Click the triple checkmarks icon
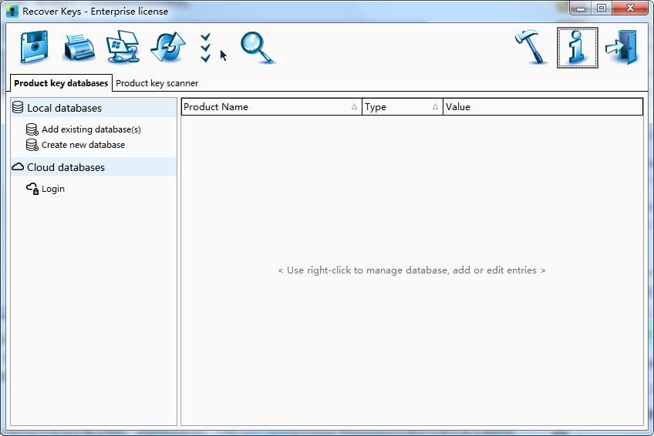The image size is (654, 436). point(205,48)
